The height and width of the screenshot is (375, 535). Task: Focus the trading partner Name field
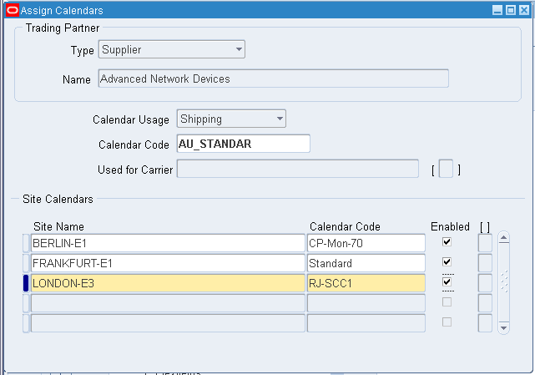click(272, 79)
